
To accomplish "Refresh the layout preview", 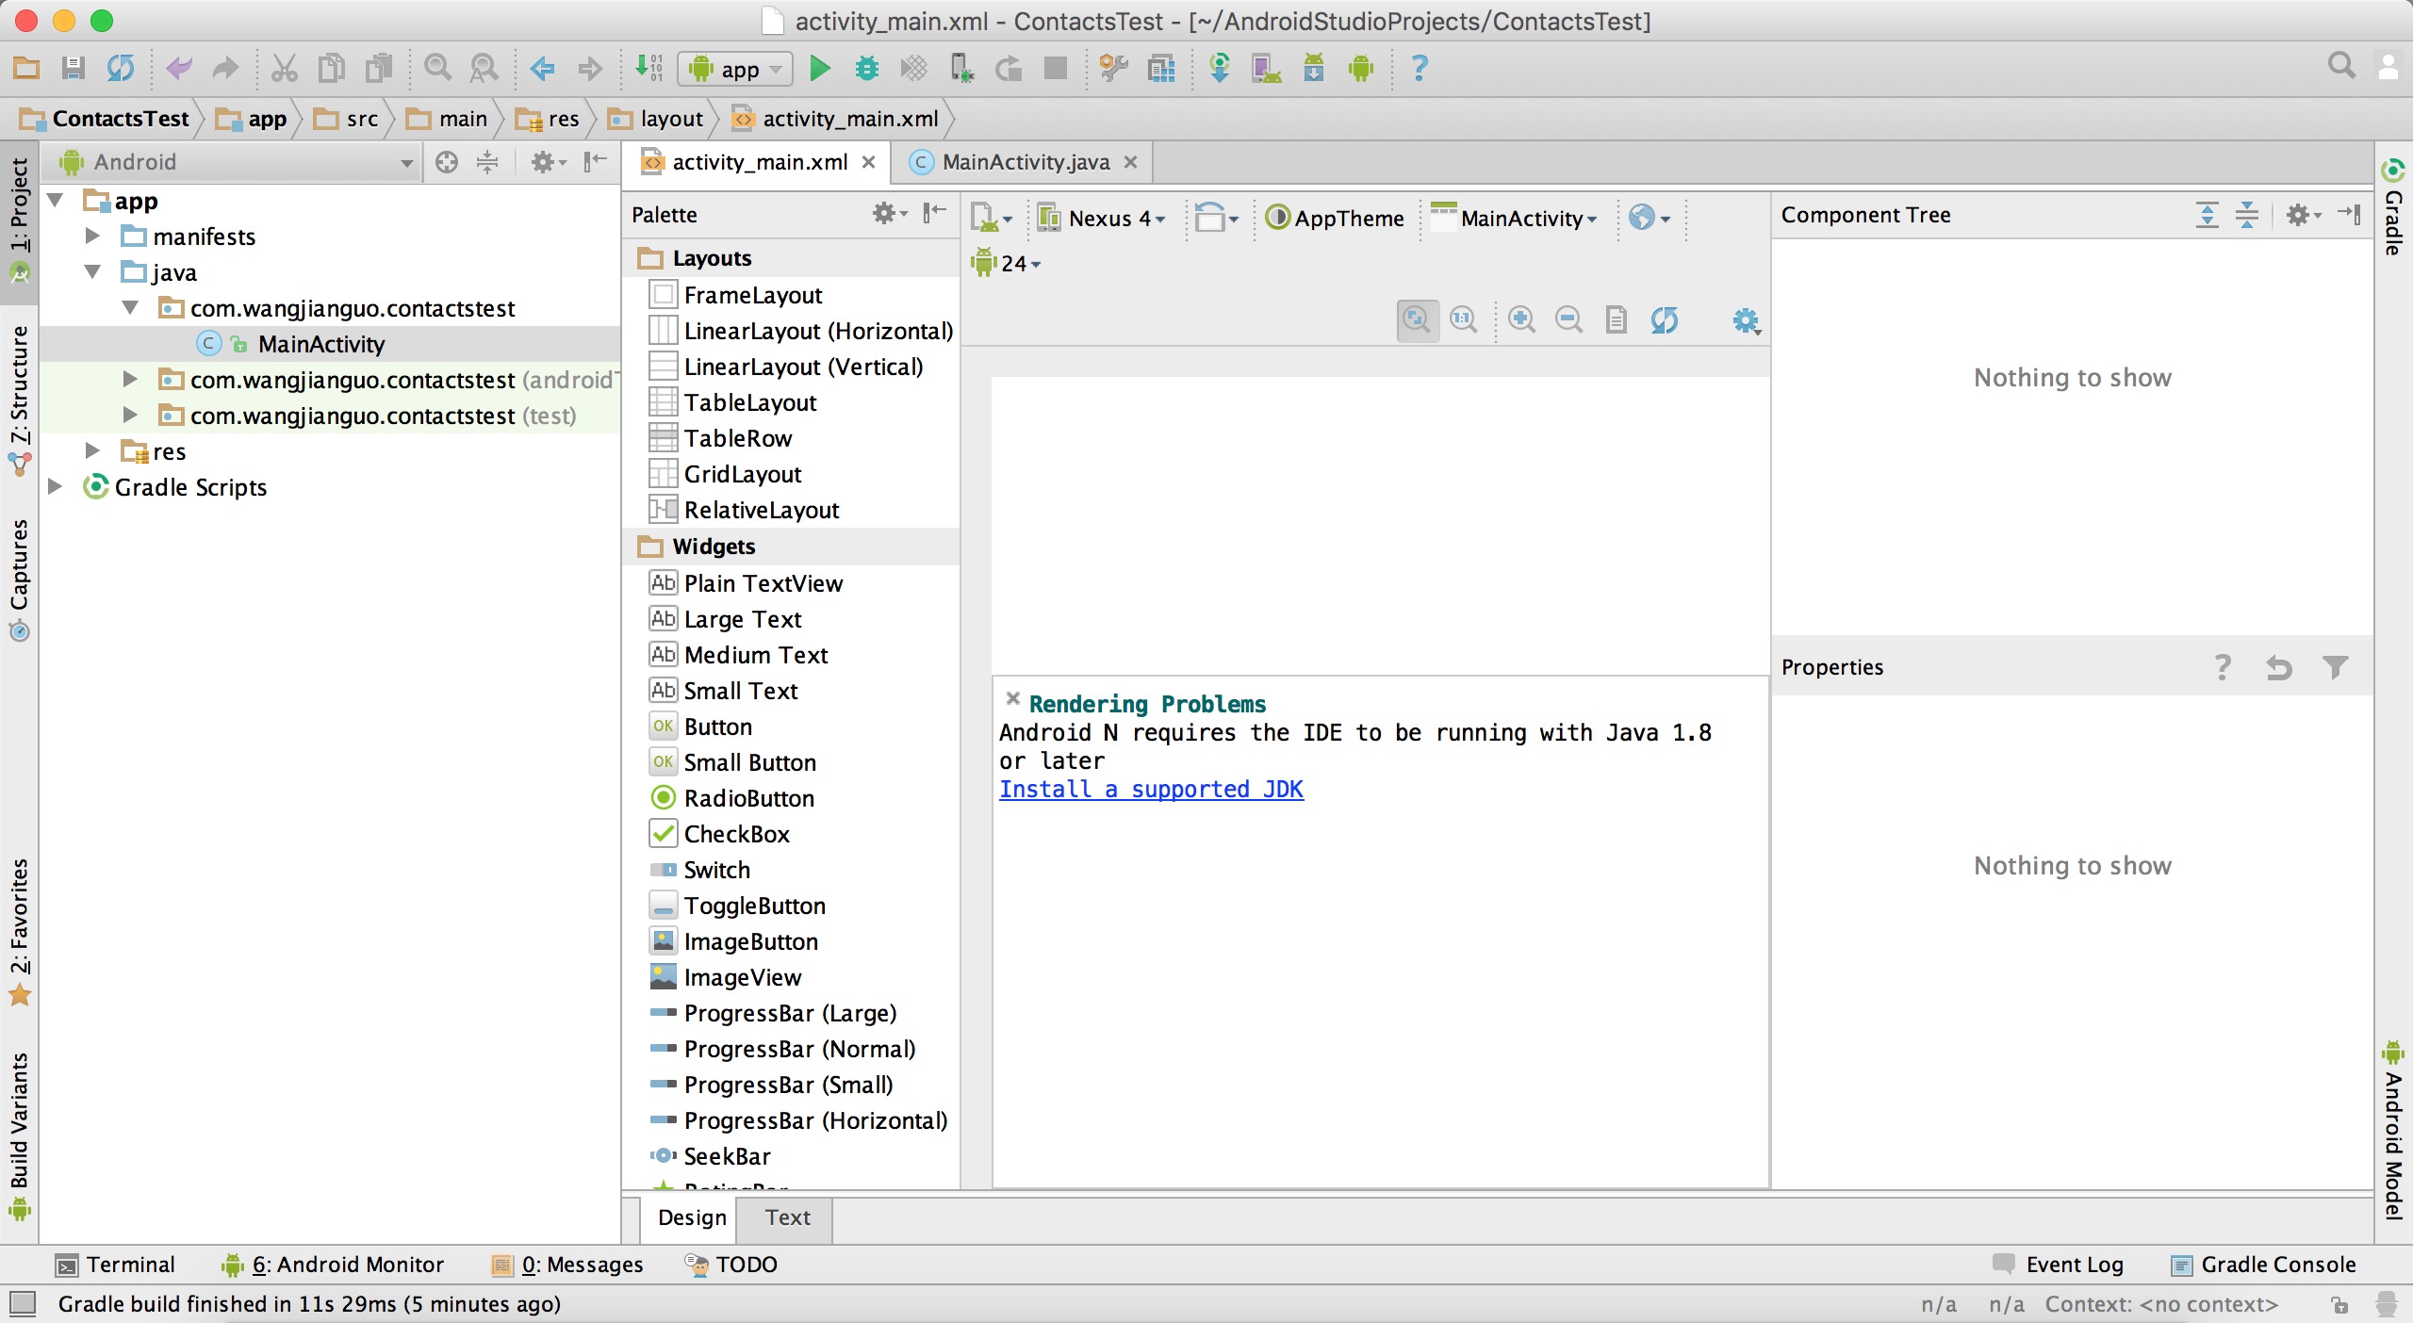I will [x=1665, y=320].
